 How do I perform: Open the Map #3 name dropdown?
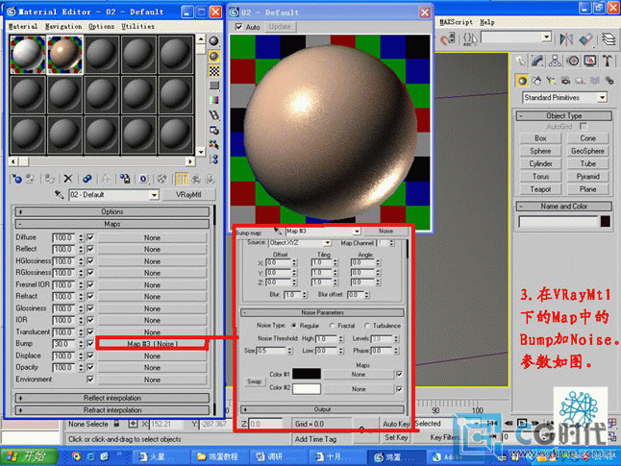click(x=357, y=231)
